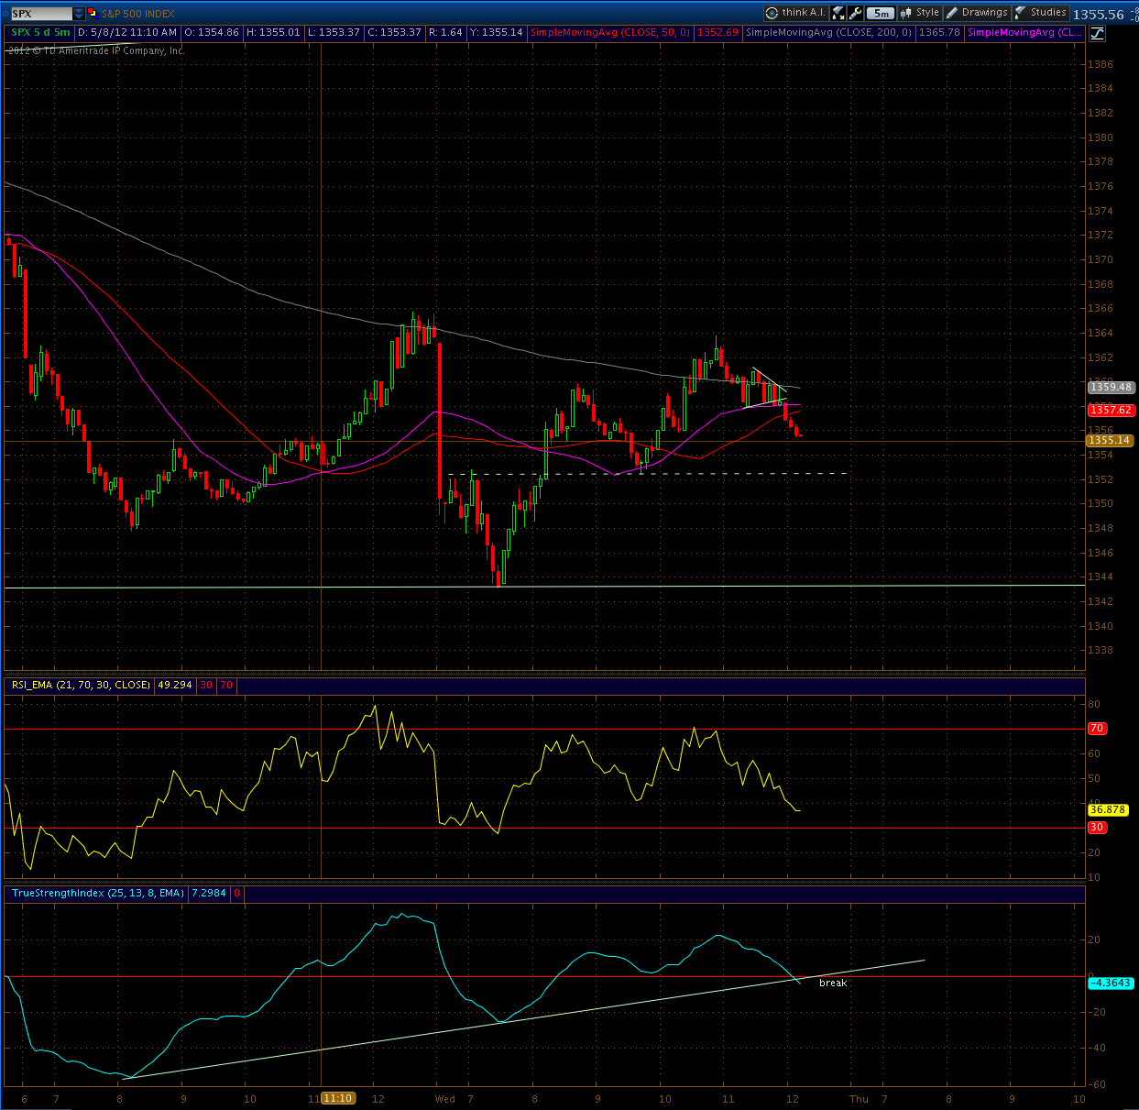
Task: Click the Thu label on time axis
Action: point(859,1099)
